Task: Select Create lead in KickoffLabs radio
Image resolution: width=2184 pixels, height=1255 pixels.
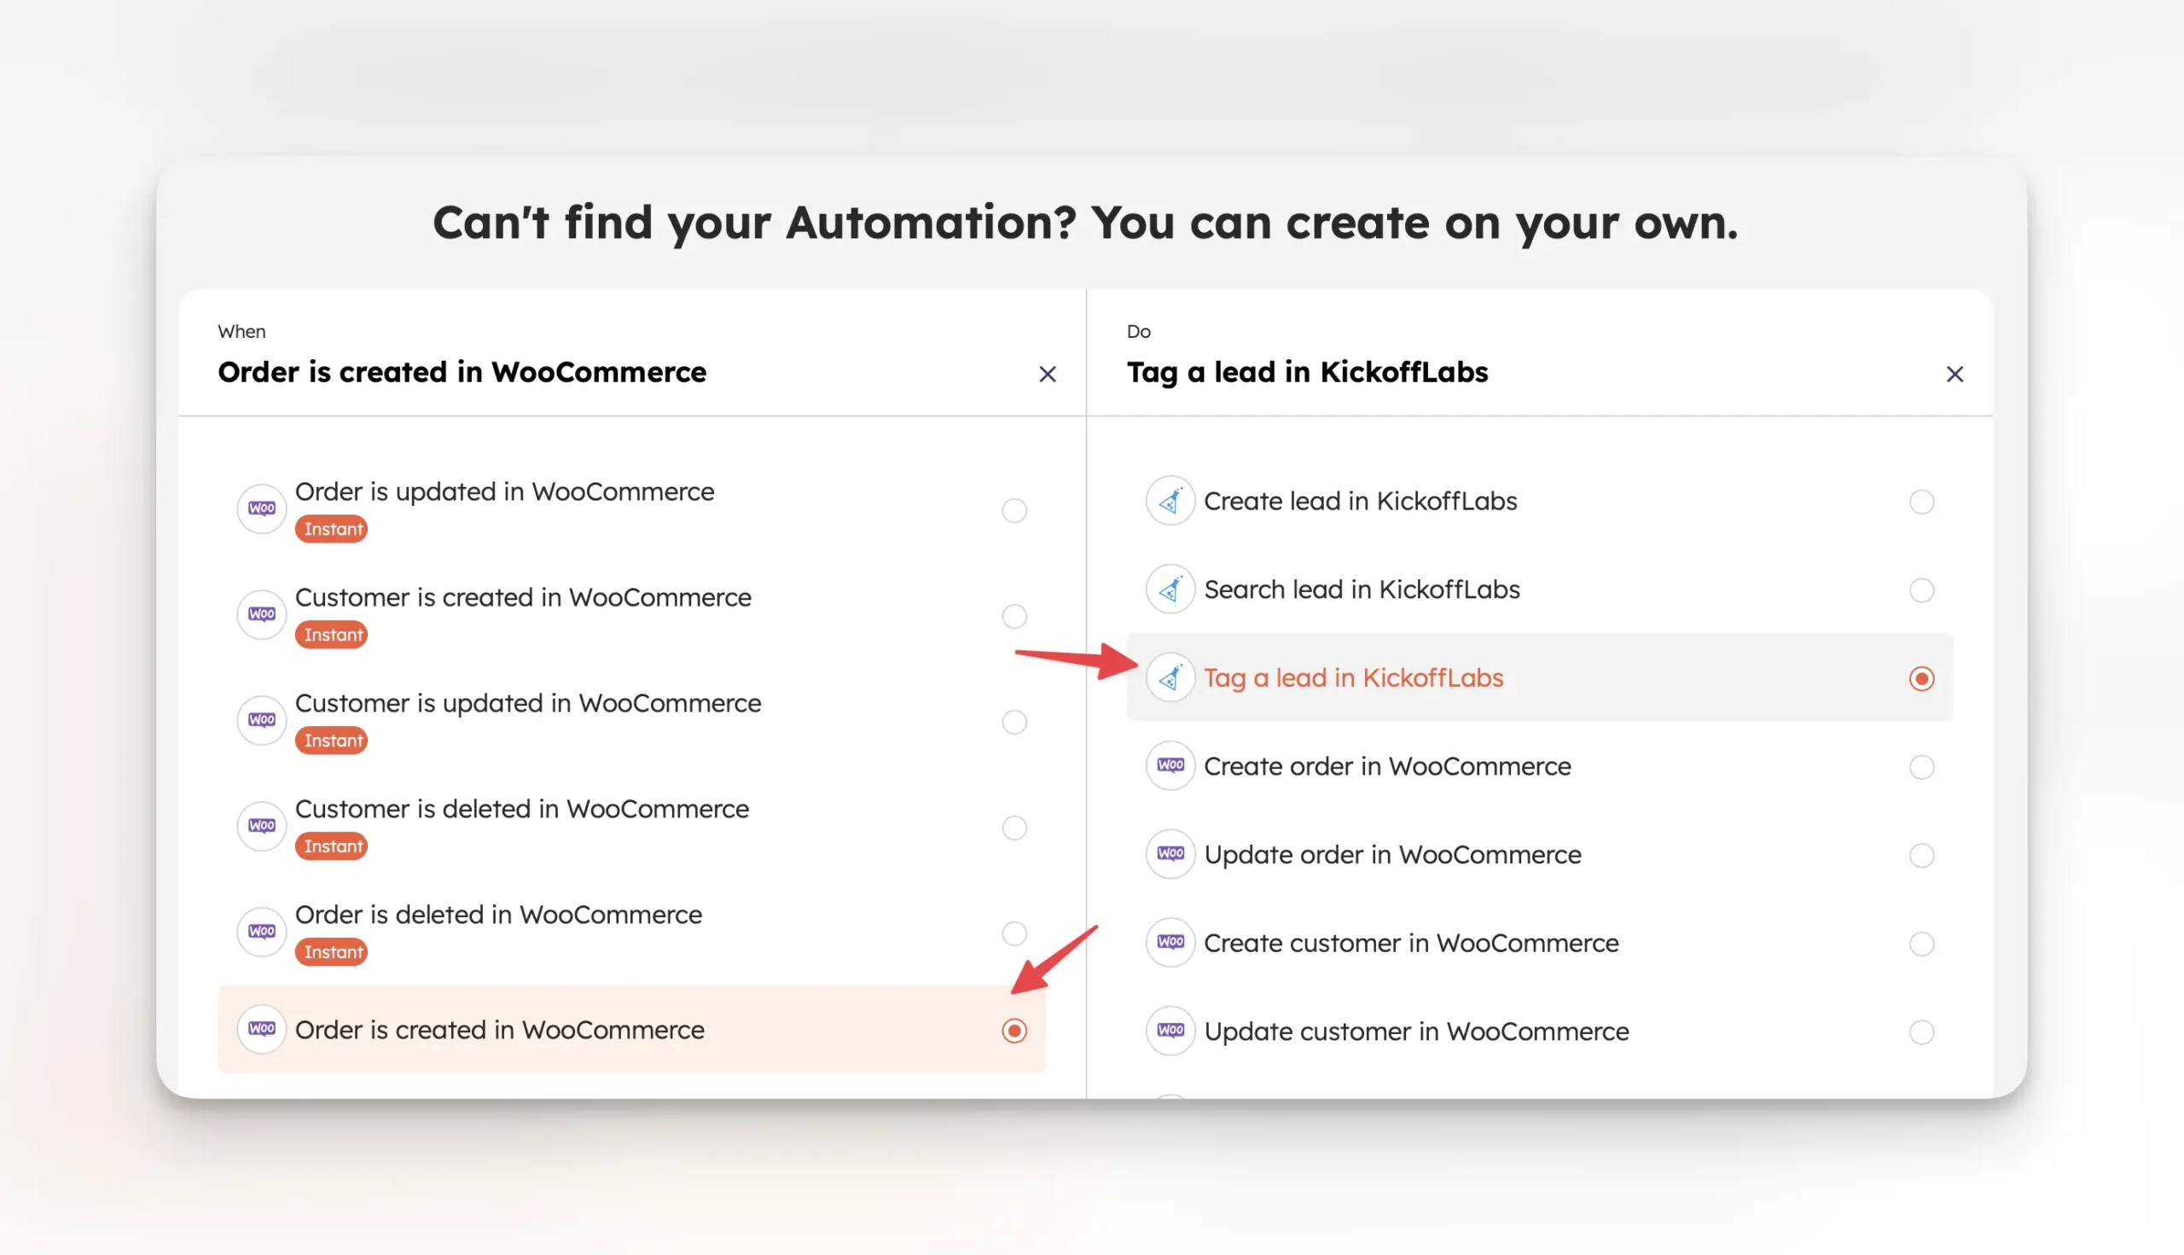Action: click(x=1922, y=503)
